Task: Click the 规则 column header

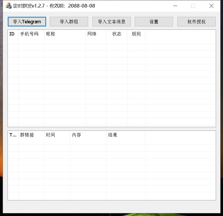Action: pyautogui.click(x=136, y=34)
